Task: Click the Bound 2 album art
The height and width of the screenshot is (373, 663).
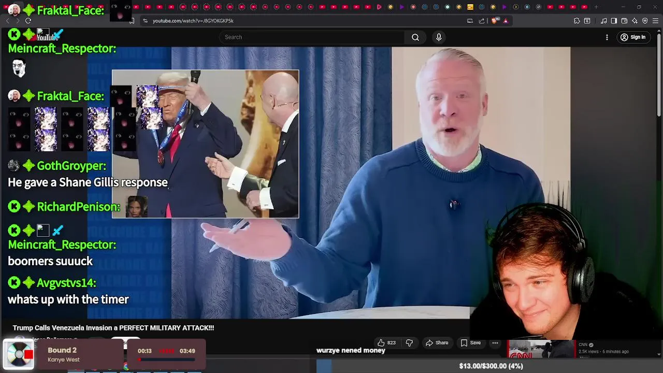Action: (x=19, y=354)
